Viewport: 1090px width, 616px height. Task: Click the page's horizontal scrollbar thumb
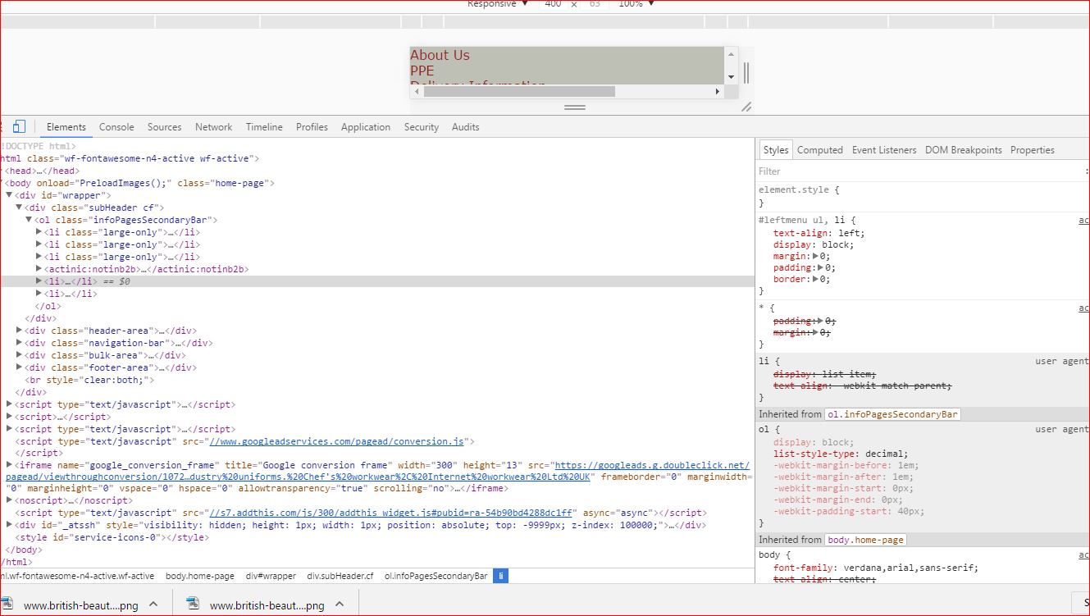coord(519,92)
